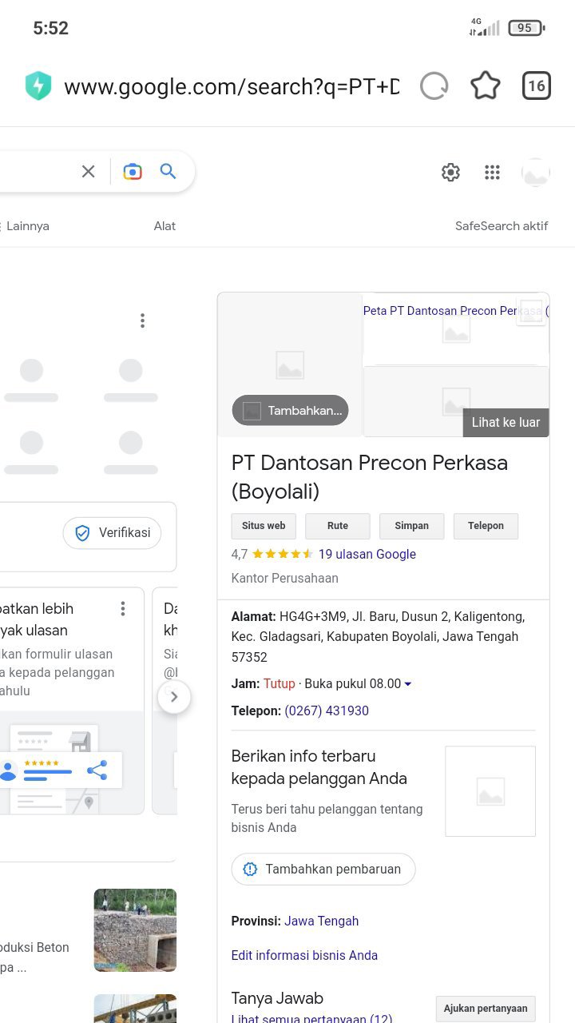Open the tab switcher showing 16 tabs
575x1023 pixels.
[536, 86]
